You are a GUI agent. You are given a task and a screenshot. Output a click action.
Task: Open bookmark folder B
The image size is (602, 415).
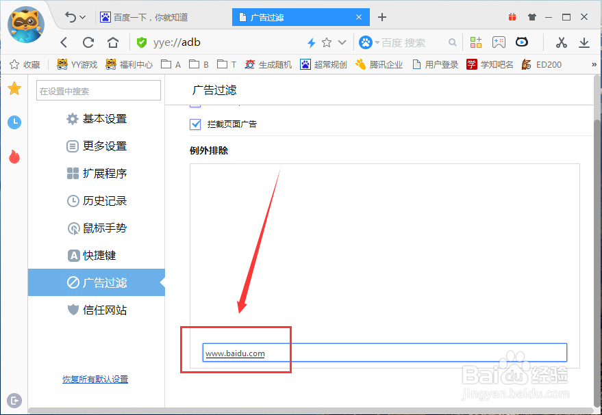coord(199,65)
